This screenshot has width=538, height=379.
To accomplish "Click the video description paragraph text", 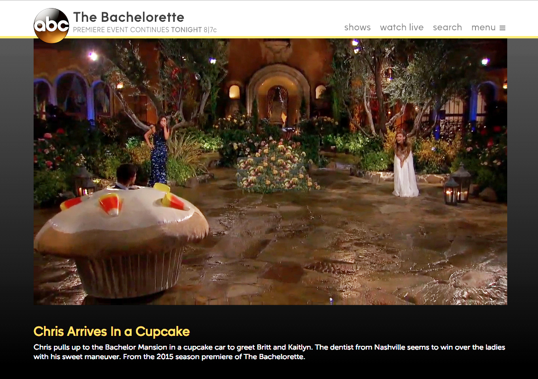I will 269,352.
